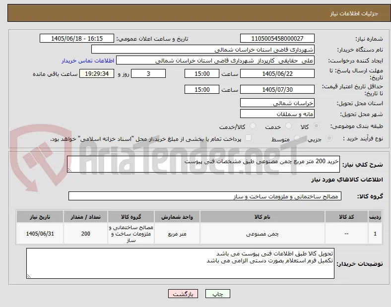Viewport: 391px width, 307px height.
Task: Click the delivery city field مانه و سملقان
Action: click(277, 114)
